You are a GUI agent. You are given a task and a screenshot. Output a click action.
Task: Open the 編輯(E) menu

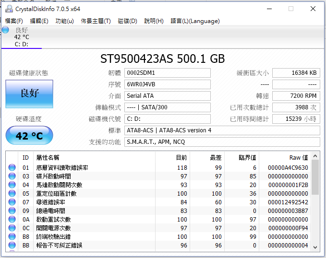39,21
